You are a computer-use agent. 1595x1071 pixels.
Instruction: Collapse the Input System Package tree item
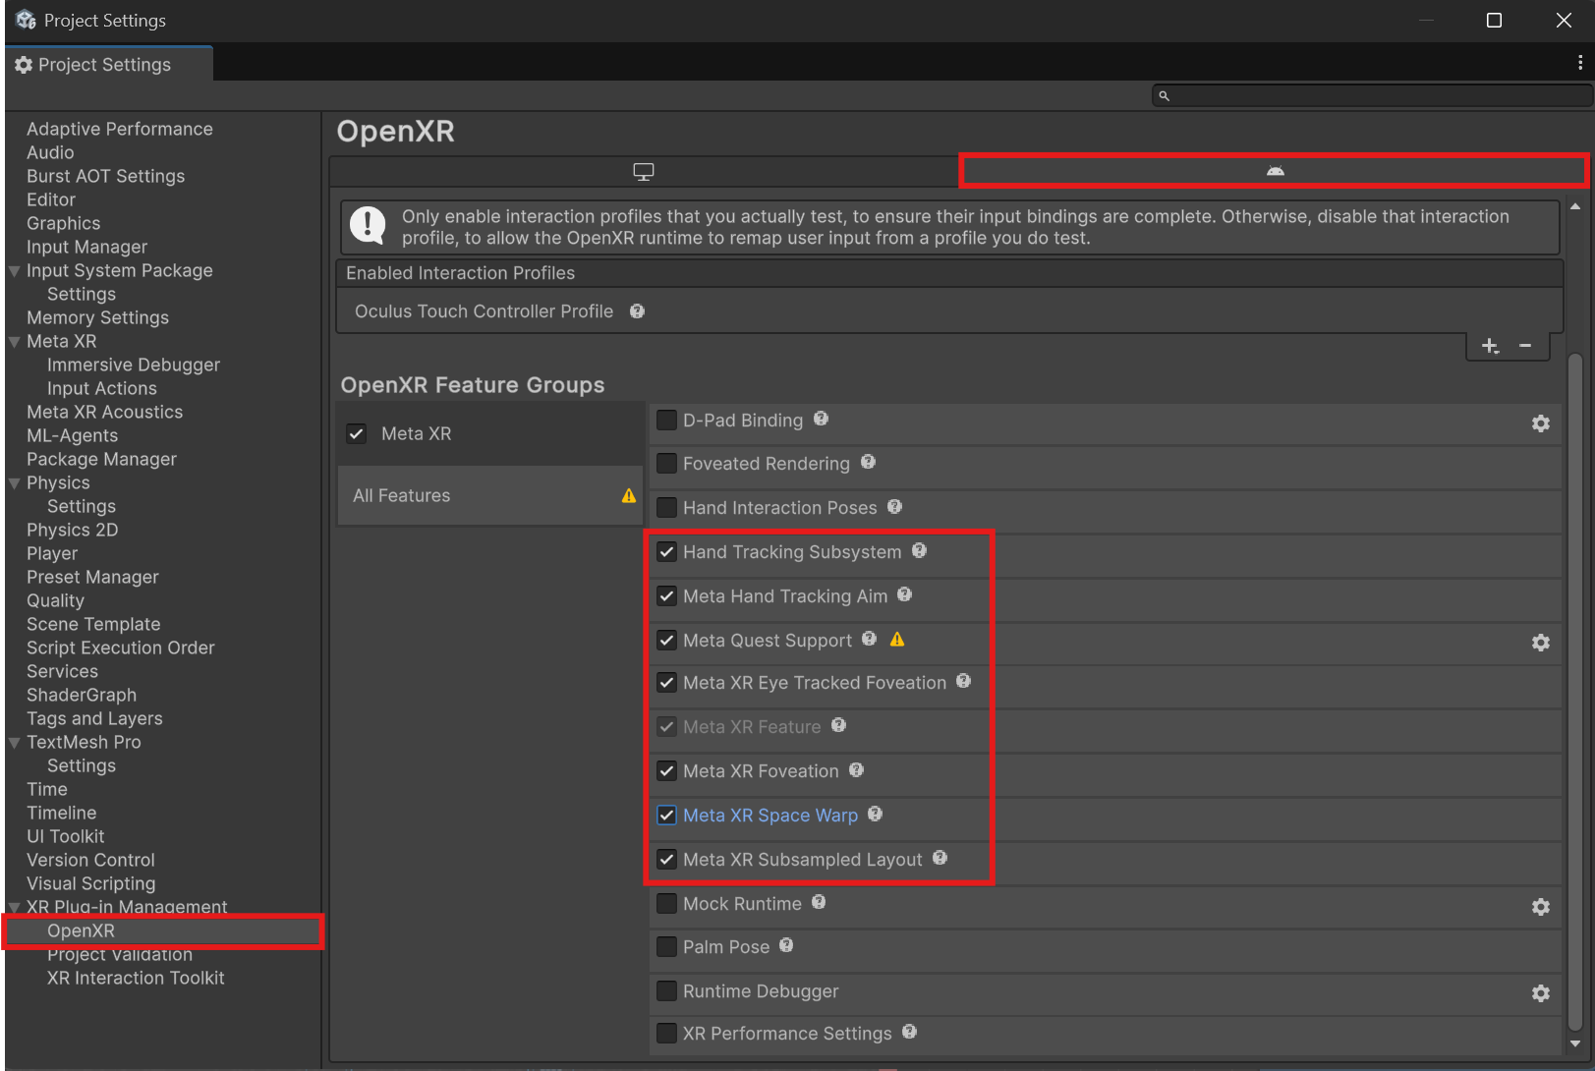(15, 271)
